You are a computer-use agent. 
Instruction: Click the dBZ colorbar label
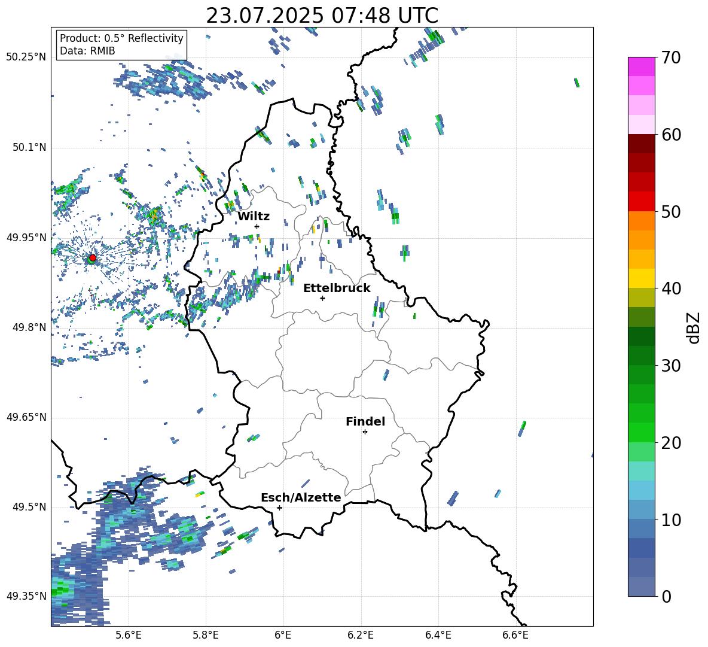[694, 327]
